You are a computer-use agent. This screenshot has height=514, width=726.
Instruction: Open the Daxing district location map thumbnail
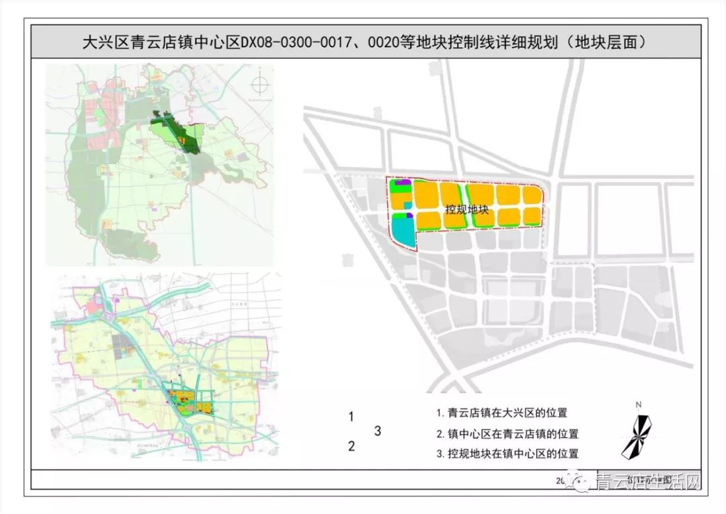[x=159, y=165]
